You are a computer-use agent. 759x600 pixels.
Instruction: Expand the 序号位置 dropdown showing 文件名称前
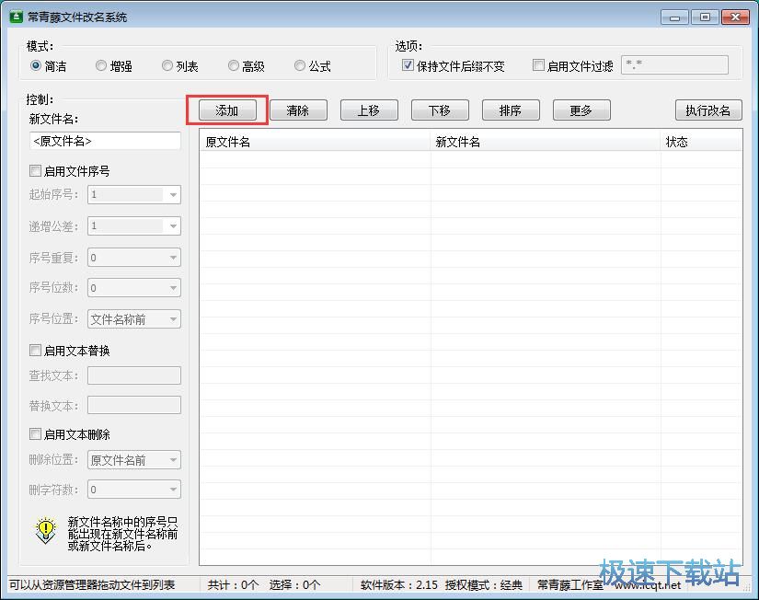[x=171, y=318]
